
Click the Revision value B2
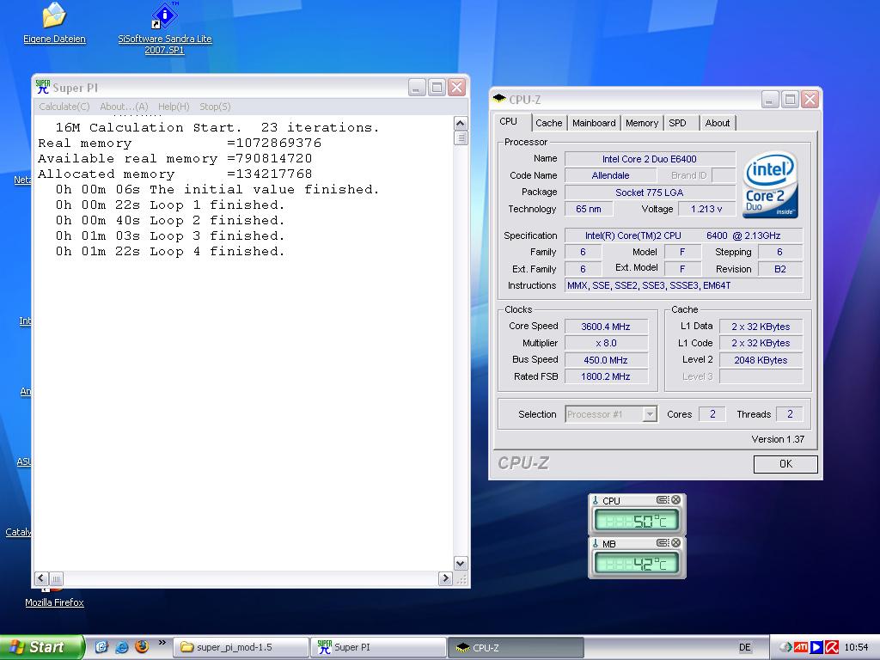780,269
